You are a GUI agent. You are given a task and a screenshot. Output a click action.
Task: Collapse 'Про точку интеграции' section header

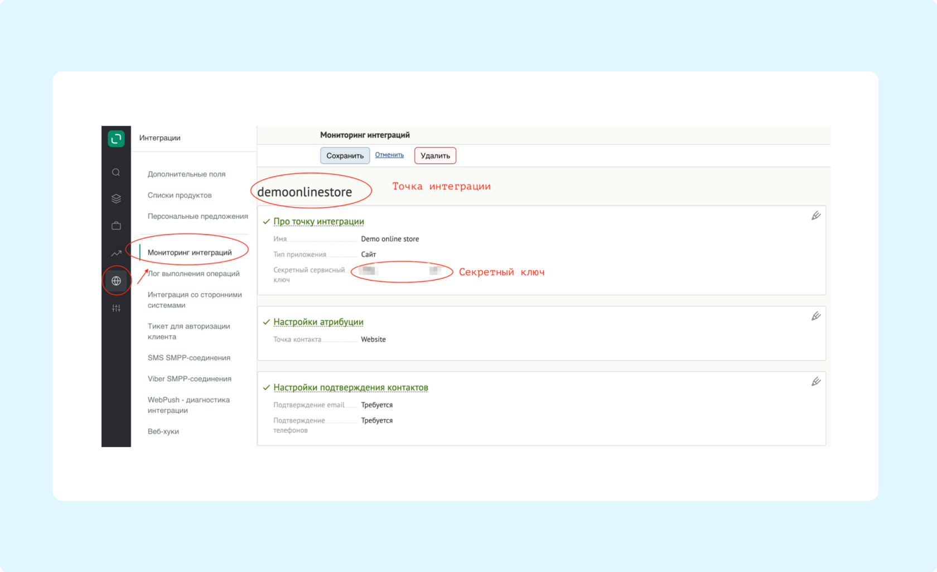(318, 222)
